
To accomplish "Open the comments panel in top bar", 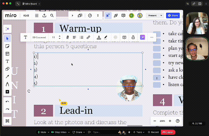I will coord(124,16).
